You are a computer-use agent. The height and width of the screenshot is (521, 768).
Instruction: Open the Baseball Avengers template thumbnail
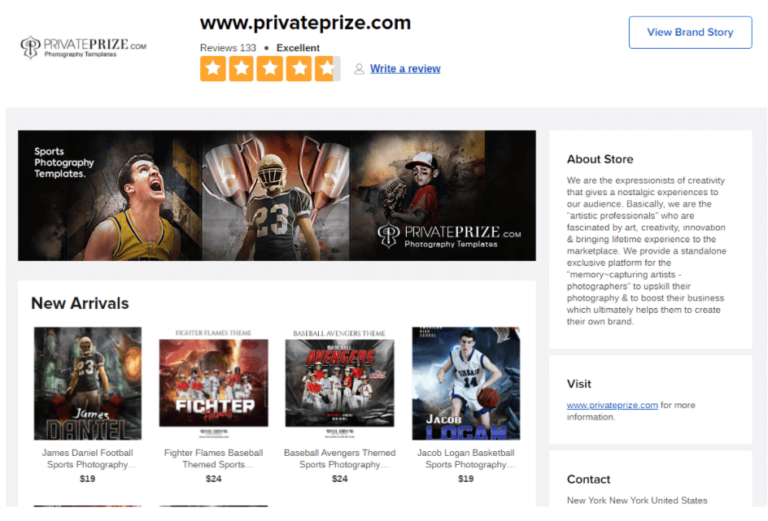pyautogui.click(x=339, y=384)
